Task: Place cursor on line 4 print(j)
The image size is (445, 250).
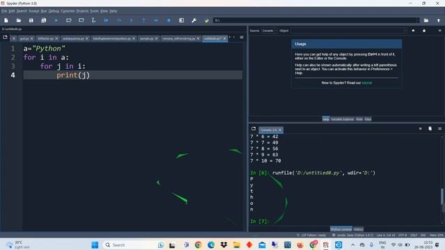Action: [x=73, y=75]
